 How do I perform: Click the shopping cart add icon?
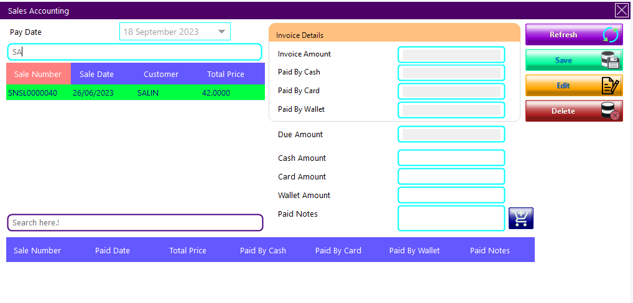520,218
